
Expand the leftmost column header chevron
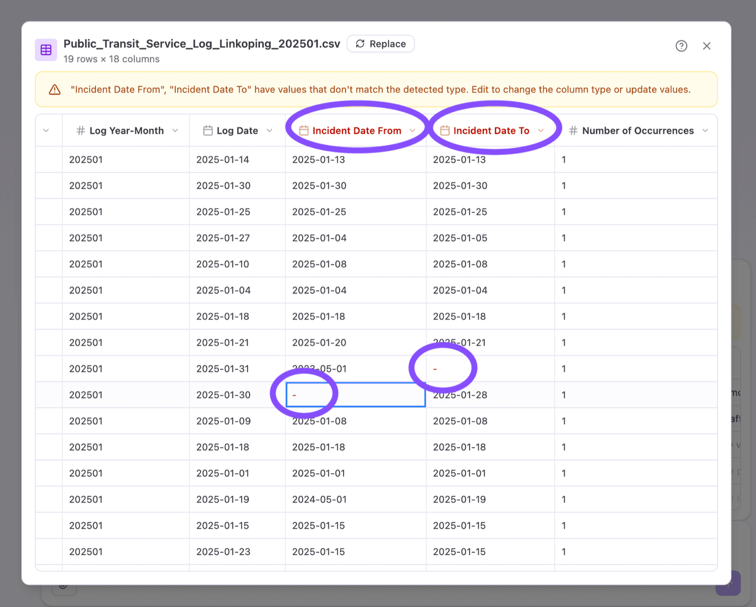(x=46, y=130)
